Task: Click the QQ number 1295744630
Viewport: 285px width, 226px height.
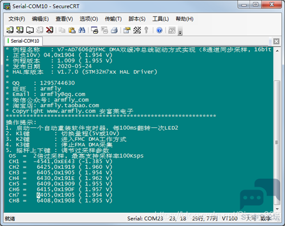Action: 57,83
